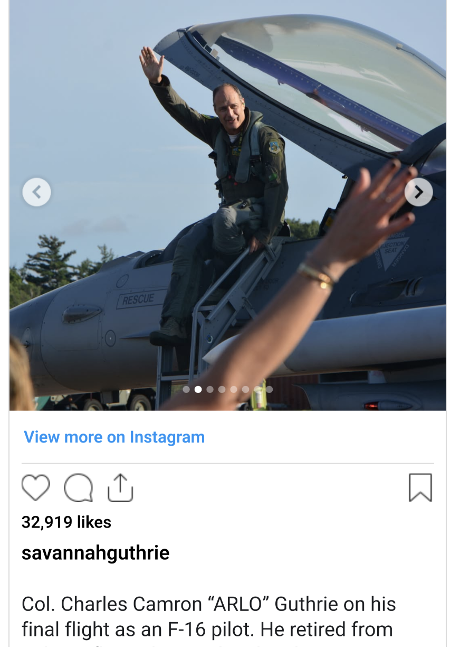Tap the share upload arrow icon
This screenshot has width=450, height=658.
[120, 487]
